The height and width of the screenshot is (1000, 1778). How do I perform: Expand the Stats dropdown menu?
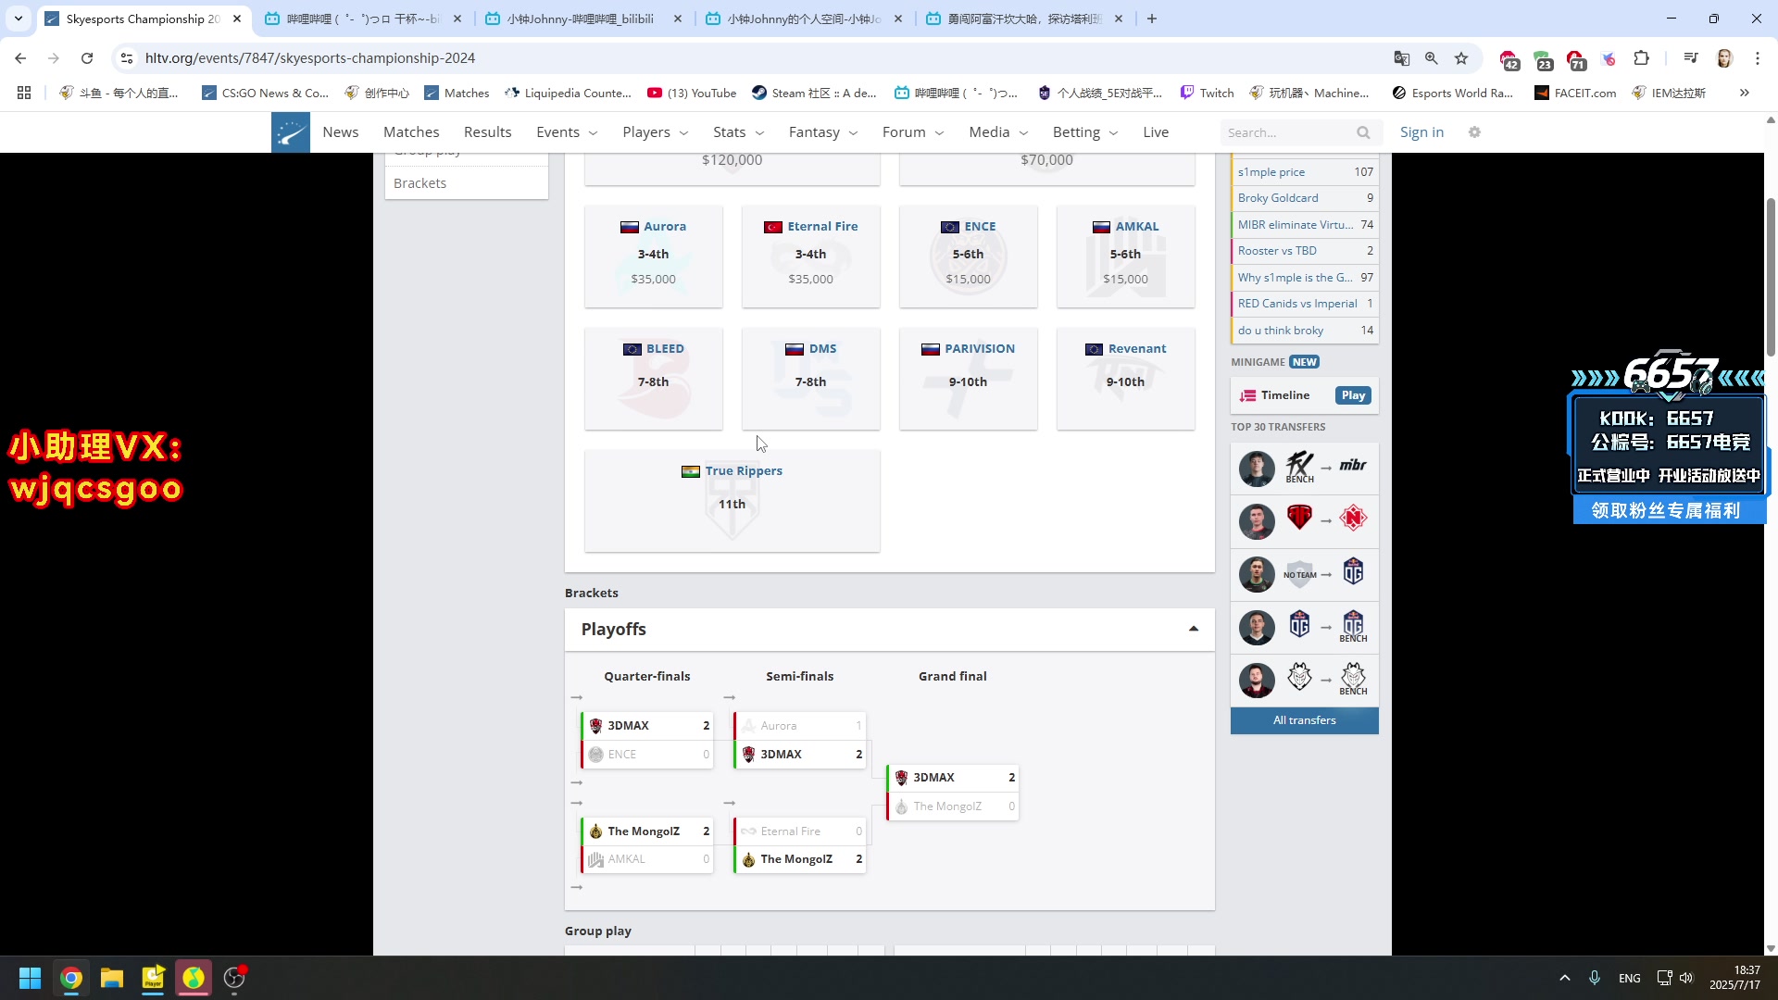click(x=739, y=132)
